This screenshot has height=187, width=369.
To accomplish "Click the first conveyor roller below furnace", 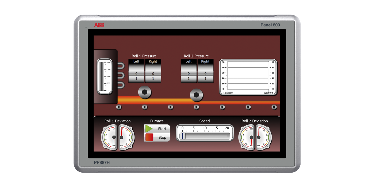I will 118,107.
